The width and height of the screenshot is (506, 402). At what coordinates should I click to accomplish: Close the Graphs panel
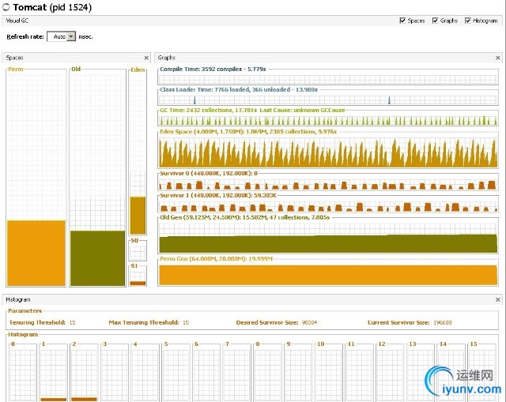pyautogui.click(x=497, y=58)
